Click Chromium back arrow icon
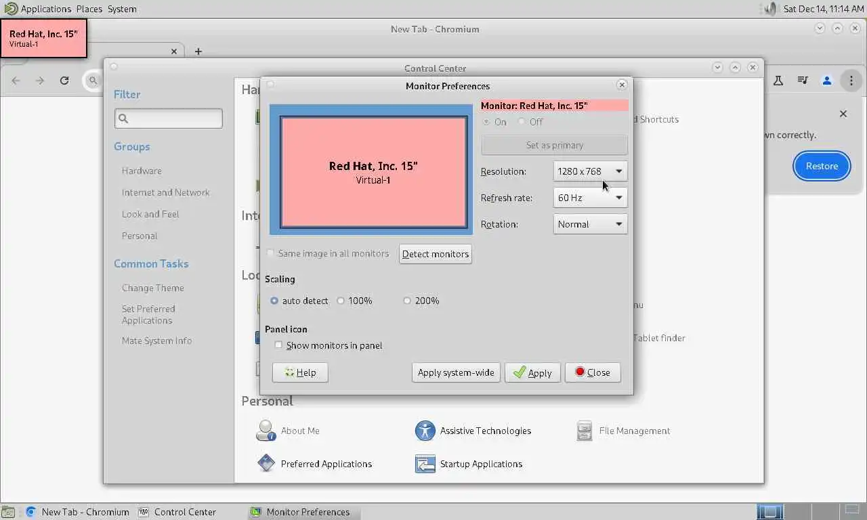This screenshot has height=520, width=867. [x=16, y=81]
